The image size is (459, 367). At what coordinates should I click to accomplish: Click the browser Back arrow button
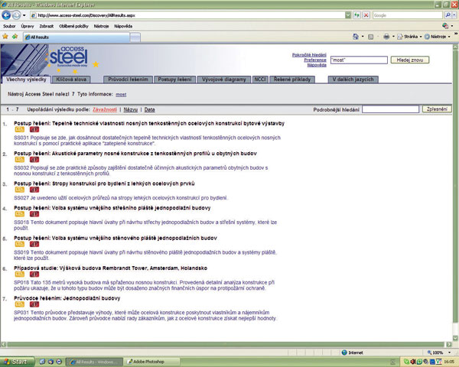point(8,15)
